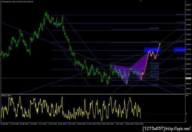Image resolution: width=192 pixels, height=132 pixels.
Task: Select the small blue rectangle at the right edge
Action: (x=179, y=50)
